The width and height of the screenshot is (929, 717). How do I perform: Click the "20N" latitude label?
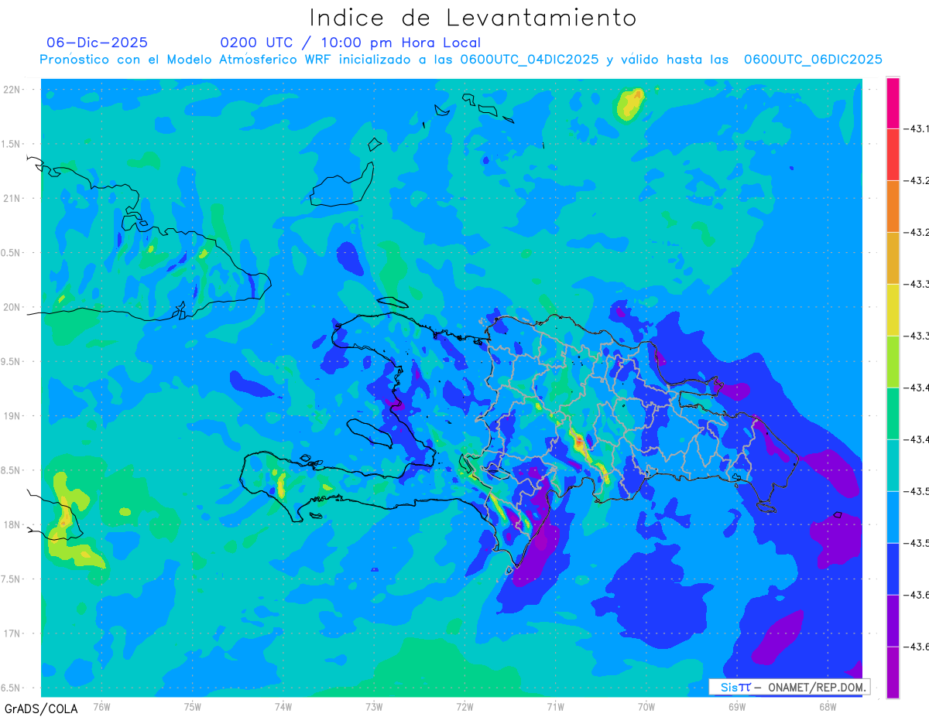pos(12,307)
